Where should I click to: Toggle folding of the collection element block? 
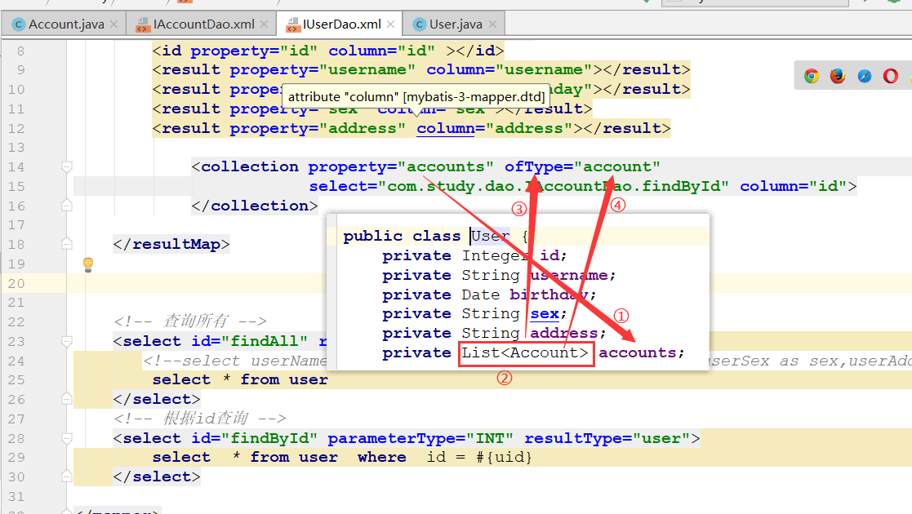(x=68, y=166)
